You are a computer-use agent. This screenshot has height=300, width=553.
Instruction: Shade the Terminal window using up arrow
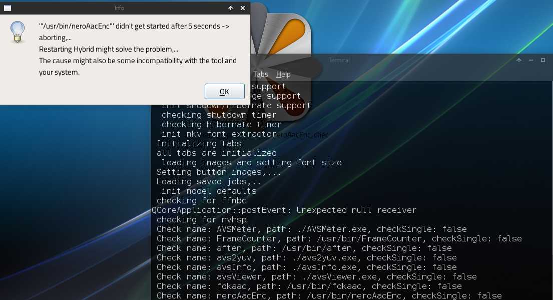[x=519, y=60]
